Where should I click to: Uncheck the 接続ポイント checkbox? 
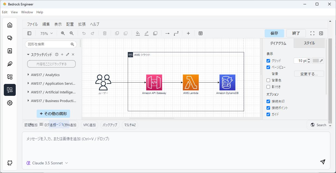[x=268, y=108]
